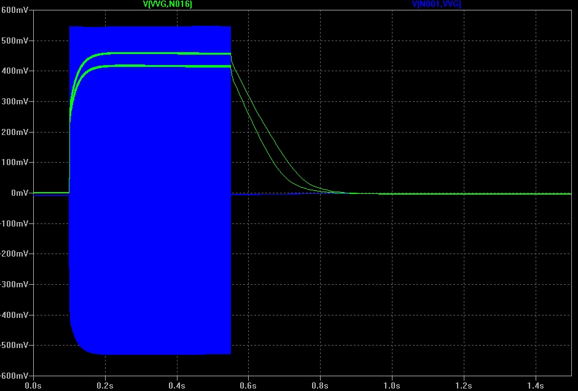This screenshot has width=578, height=391.
Task: Click the blue V(N001,VVG) trace label
Action: 436,4
